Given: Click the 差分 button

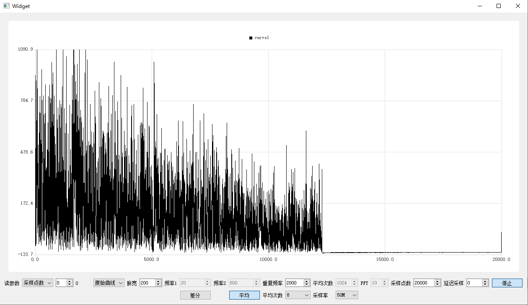Looking at the screenshot, I should click(195, 295).
